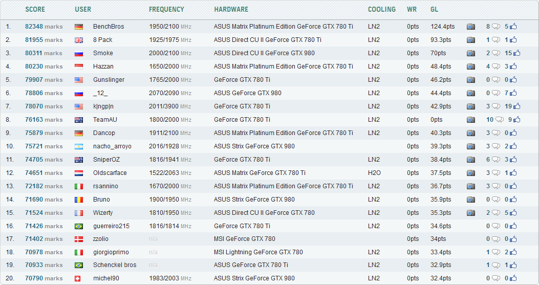Open user profile Oldscarface

[x=110, y=173]
